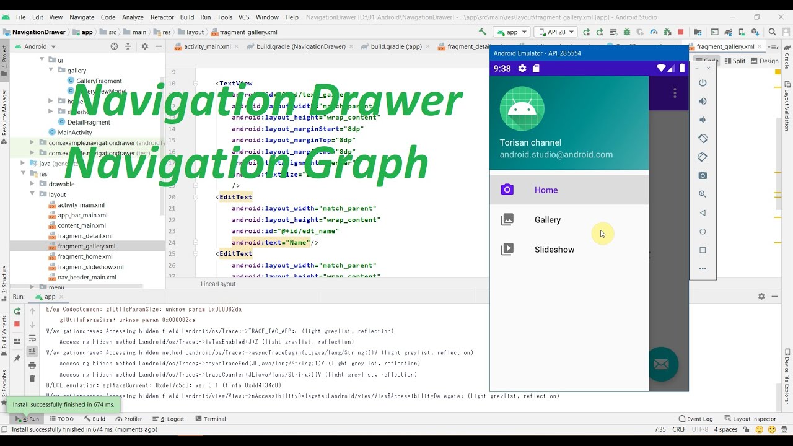
Task: Click the Stop icon in Run panel
Action: pos(17,324)
